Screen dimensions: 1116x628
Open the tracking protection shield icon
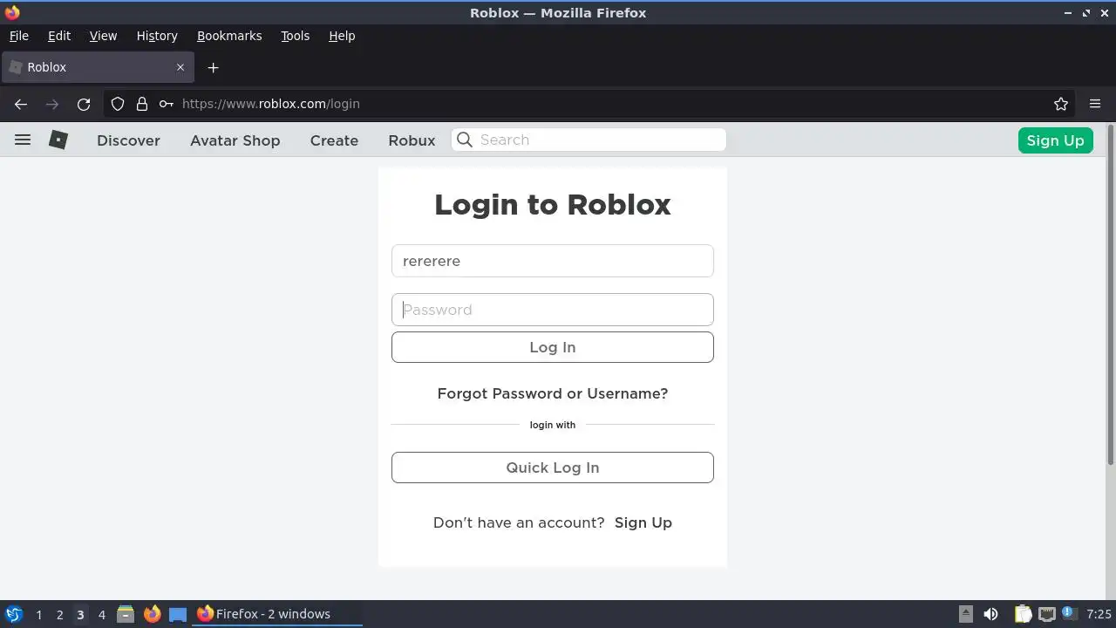point(118,104)
